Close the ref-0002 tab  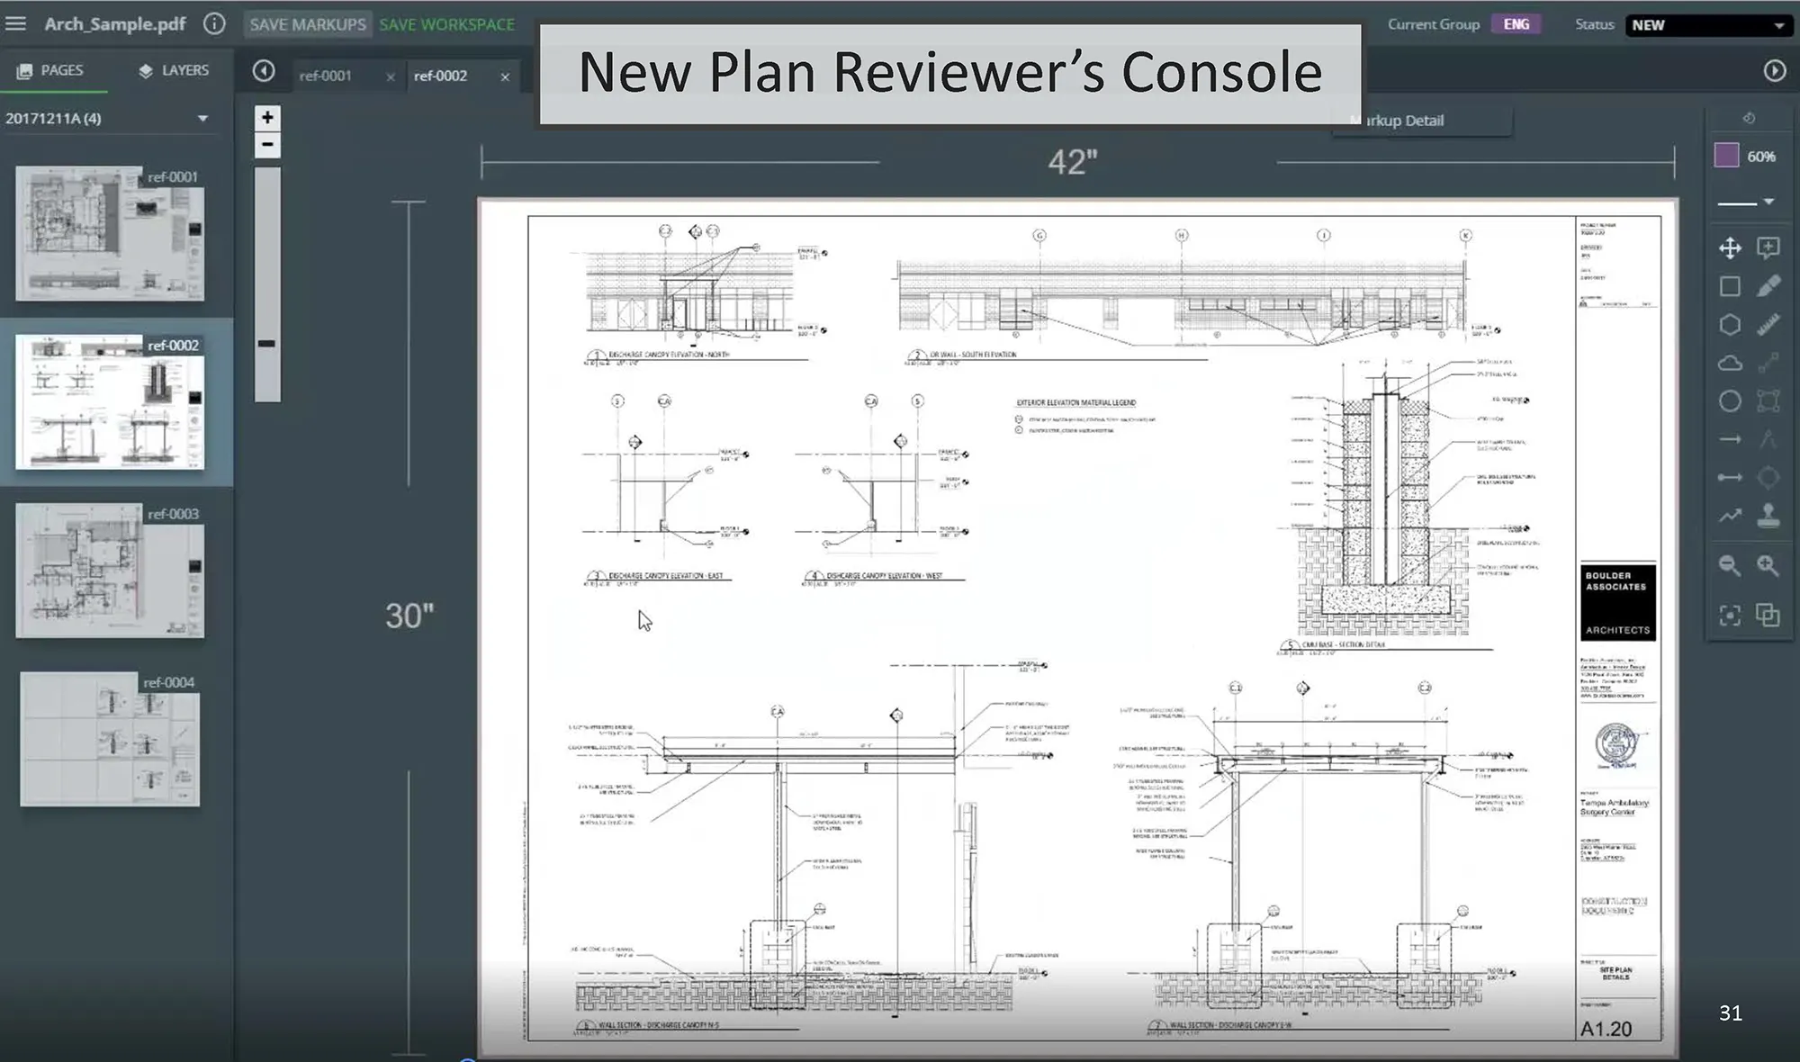pos(505,76)
